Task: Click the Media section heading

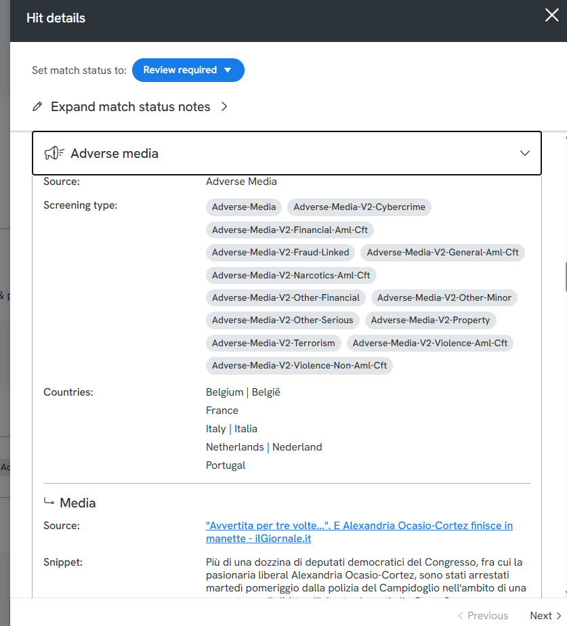Action: coord(77,503)
